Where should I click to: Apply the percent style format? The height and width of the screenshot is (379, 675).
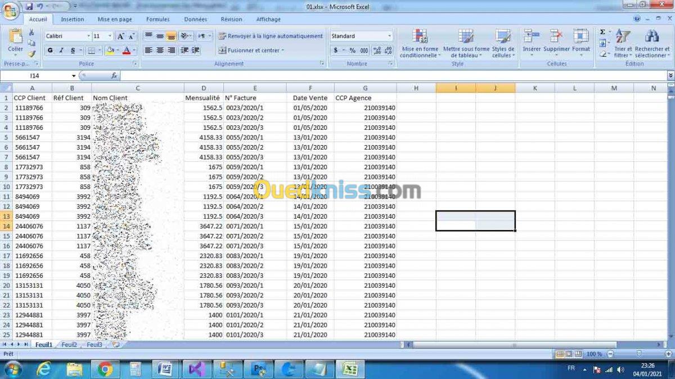point(352,51)
